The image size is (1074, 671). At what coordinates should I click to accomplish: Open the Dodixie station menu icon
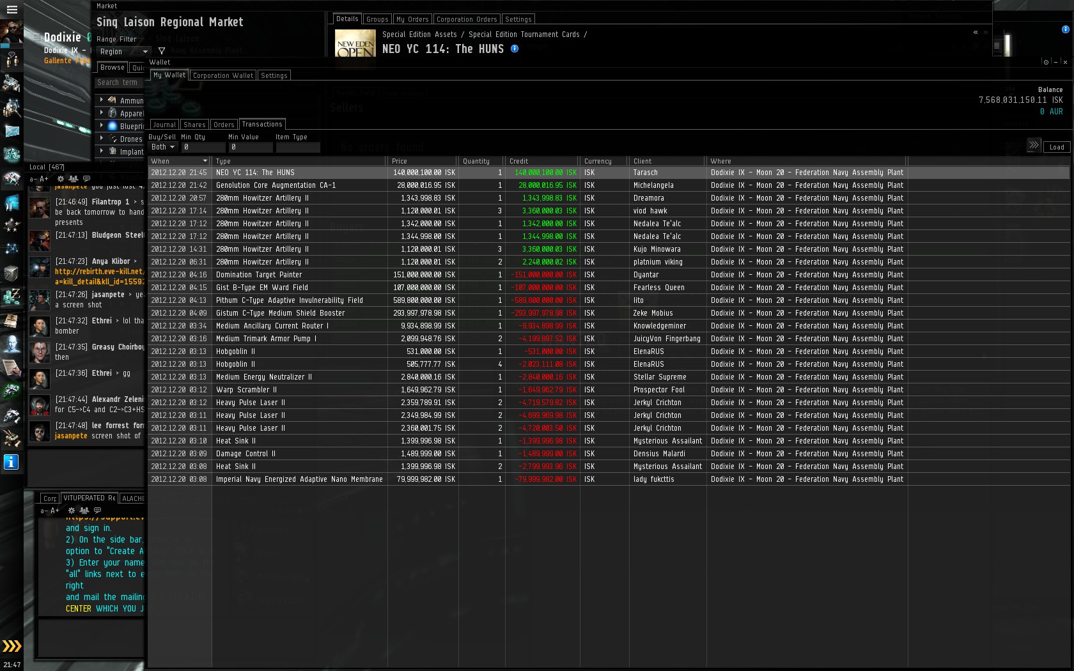pyautogui.click(x=36, y=38)
